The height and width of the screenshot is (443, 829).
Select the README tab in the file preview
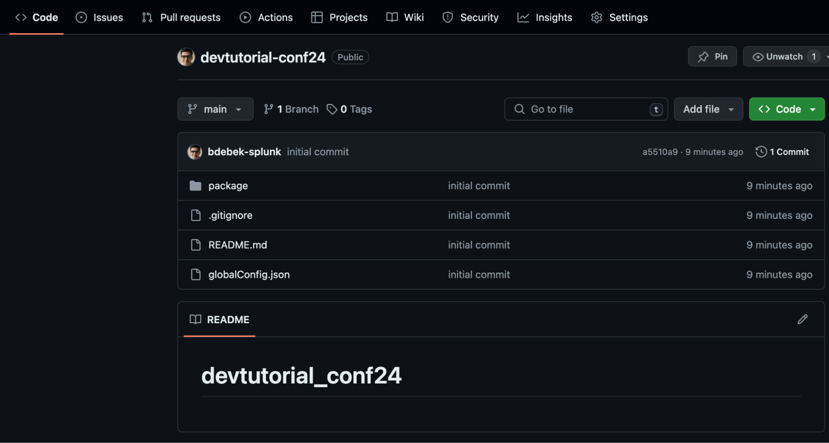(x=219, y=320)
